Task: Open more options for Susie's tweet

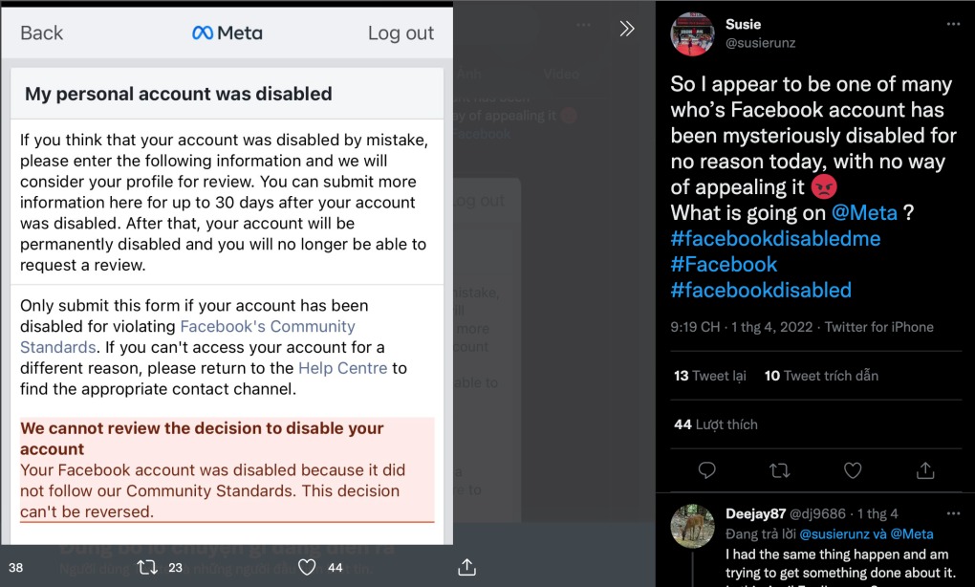Action: click(x=953, y=24)
